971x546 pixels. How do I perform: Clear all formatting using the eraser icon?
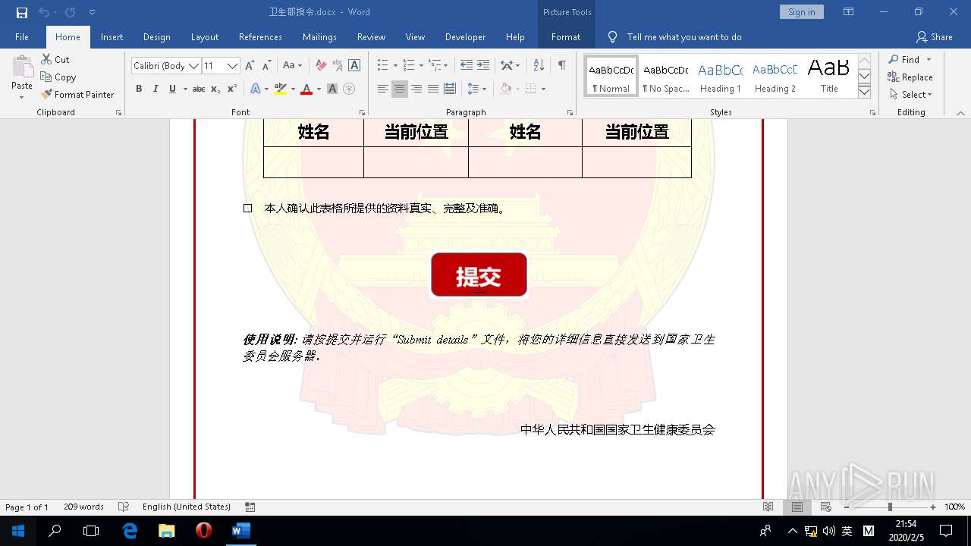(x=321, y=66)
